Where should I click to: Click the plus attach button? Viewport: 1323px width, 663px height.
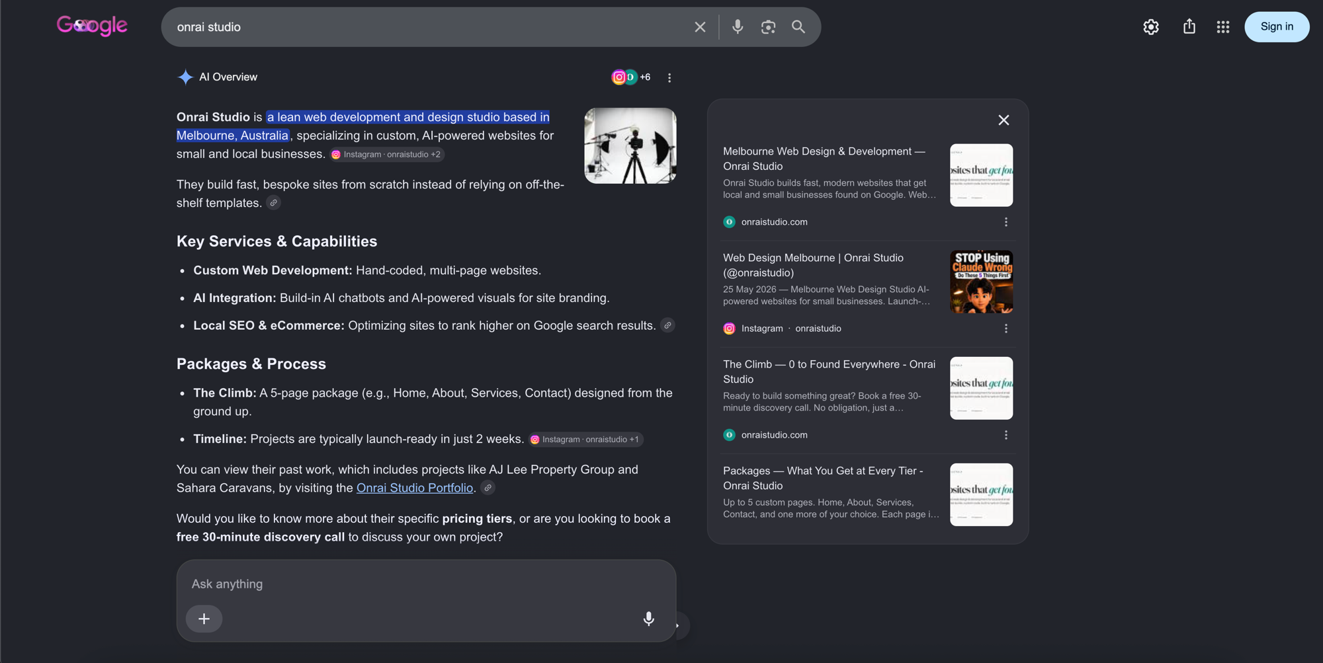tap(204, 619)
